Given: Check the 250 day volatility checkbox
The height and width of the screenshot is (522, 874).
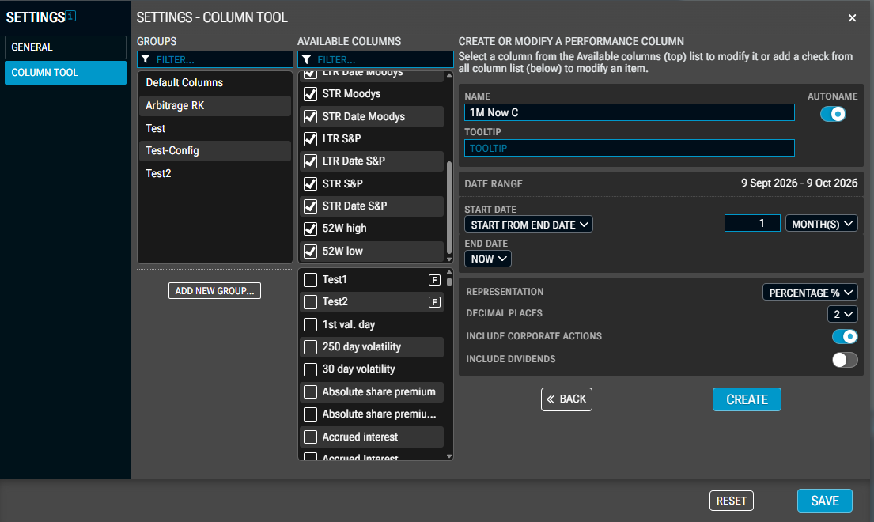Looking at the screenshot, I should coord(311,347).
